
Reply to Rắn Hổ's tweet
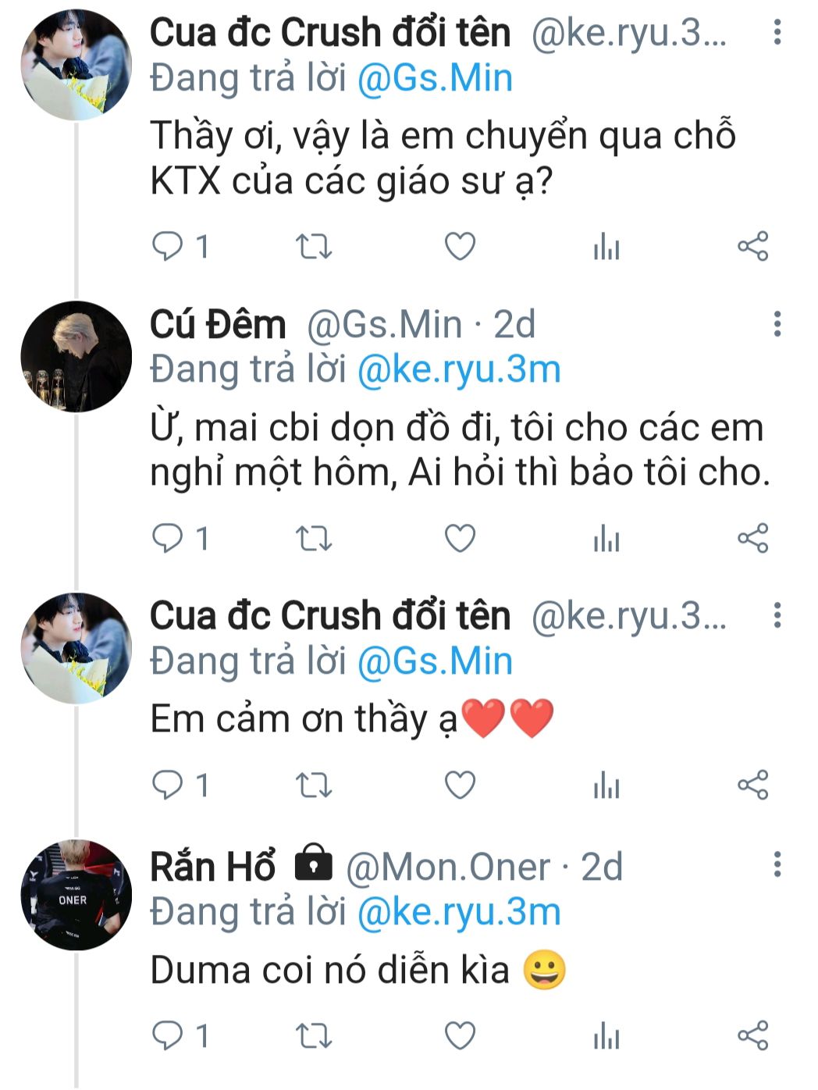pos(167,1036)
